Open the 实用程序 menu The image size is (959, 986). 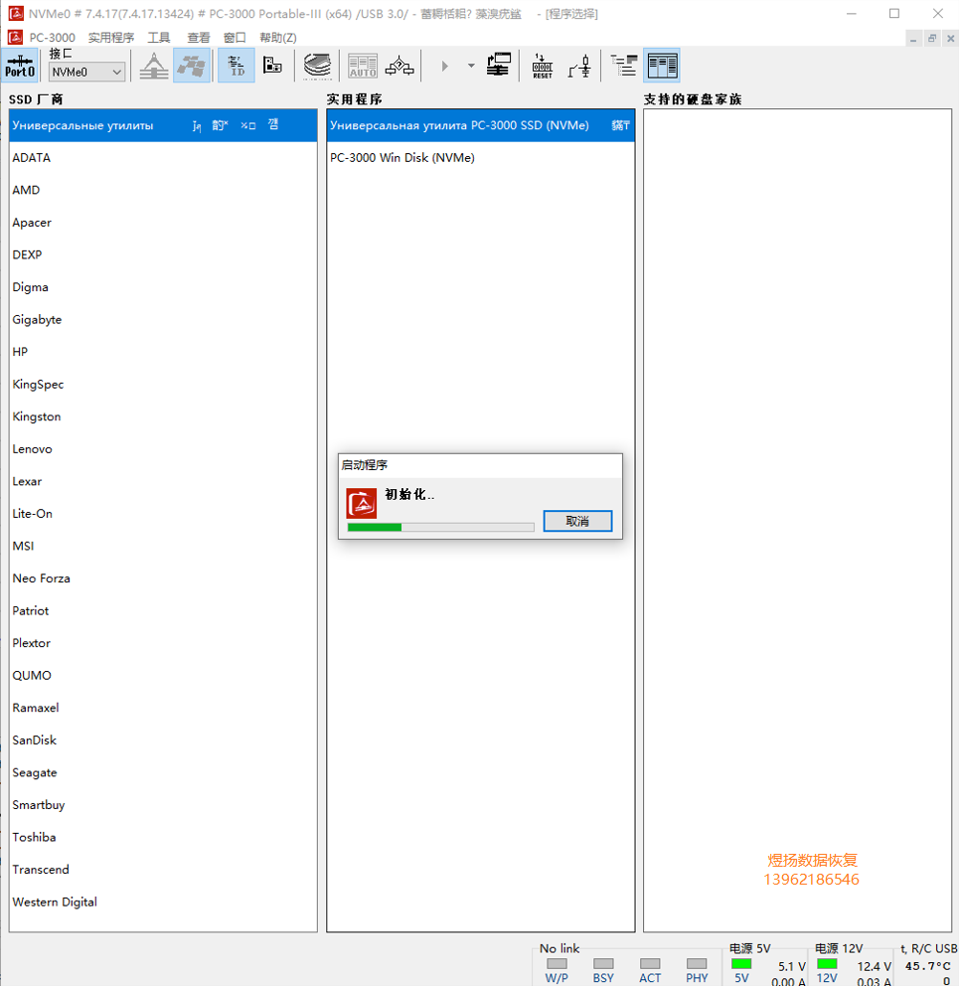(111, 38)
